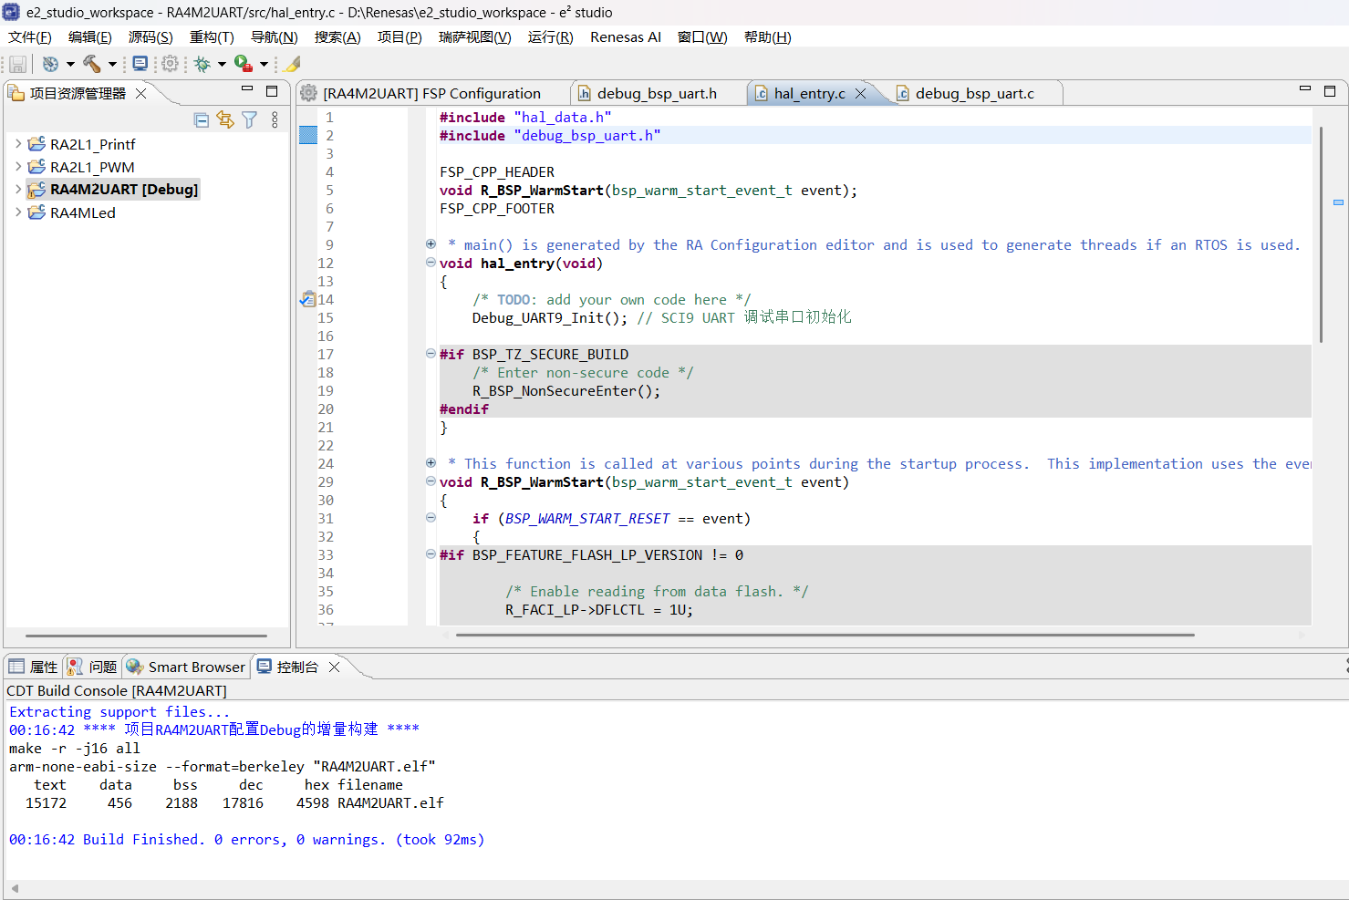Open the 问题 problems tab
Viewport: 1349px width, 900px height.
click(x=93, y=667)
